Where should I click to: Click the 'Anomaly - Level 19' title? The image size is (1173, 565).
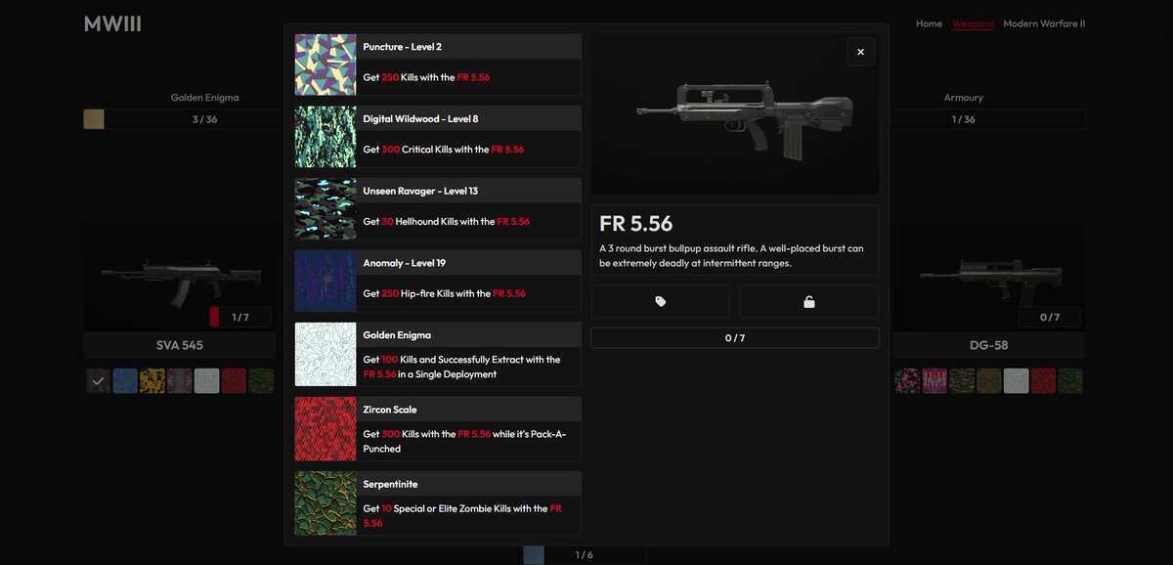pyautogui.click(x=406, y=263)
